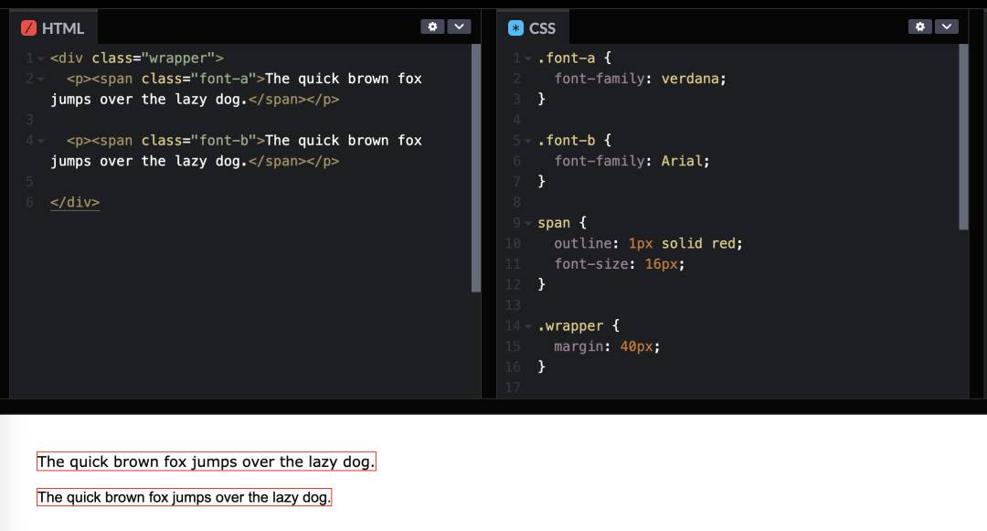Screen dimensions: 987x531
Task: Click the HTML editor vertical scrollbar
Action: click(x=476, y=168)
